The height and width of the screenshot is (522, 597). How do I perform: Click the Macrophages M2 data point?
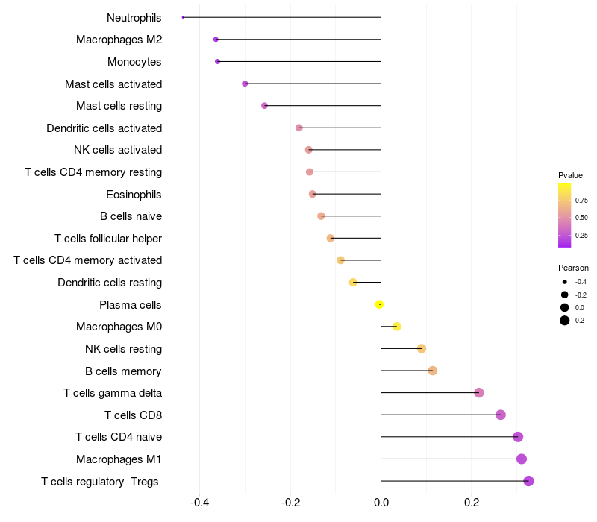(x=216, y=40)
